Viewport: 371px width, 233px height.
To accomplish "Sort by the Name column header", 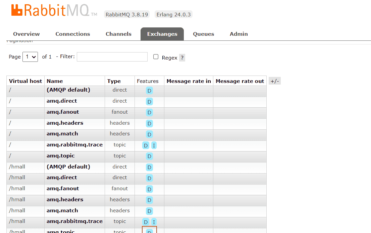I will click(55, 81).
